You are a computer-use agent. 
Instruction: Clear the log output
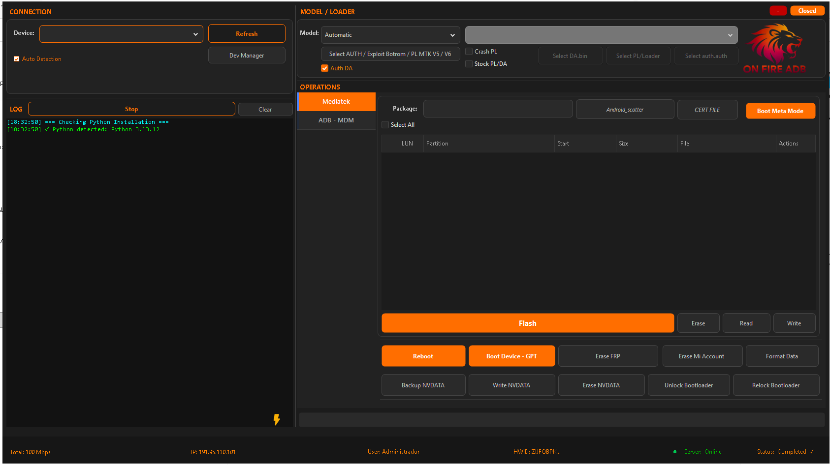[265, 110]
